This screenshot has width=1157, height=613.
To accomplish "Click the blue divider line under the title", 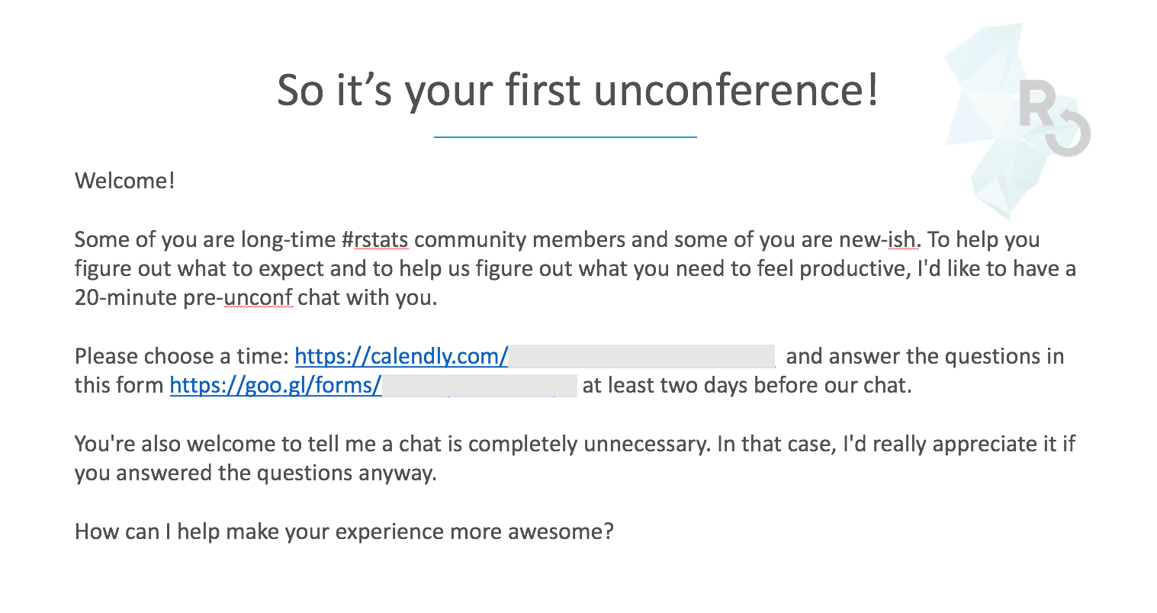I will [565, 137].
